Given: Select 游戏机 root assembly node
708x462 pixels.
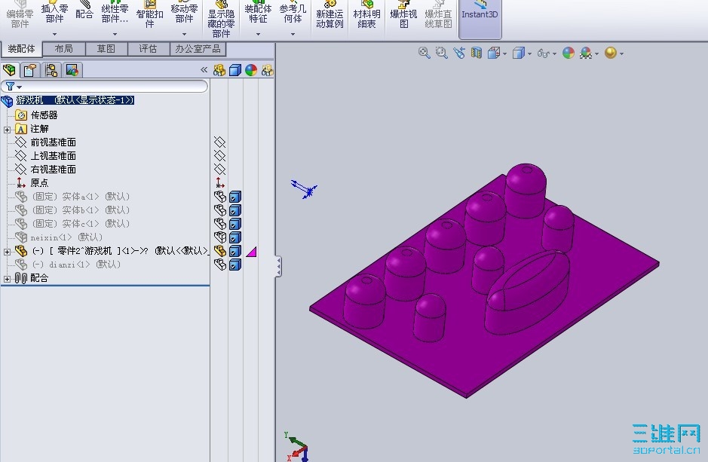Looking at the screenshot, I should coord(75,100).
